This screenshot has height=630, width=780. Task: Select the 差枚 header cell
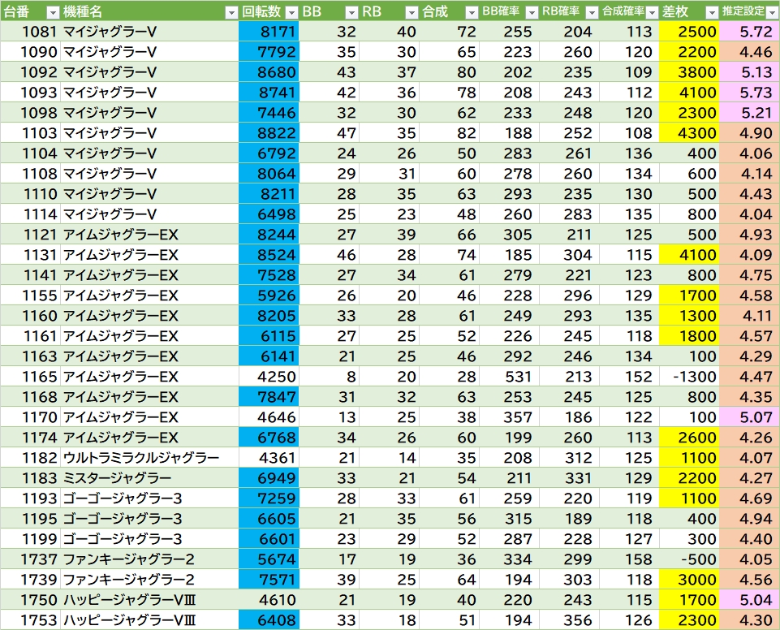(x=689, y=11)
